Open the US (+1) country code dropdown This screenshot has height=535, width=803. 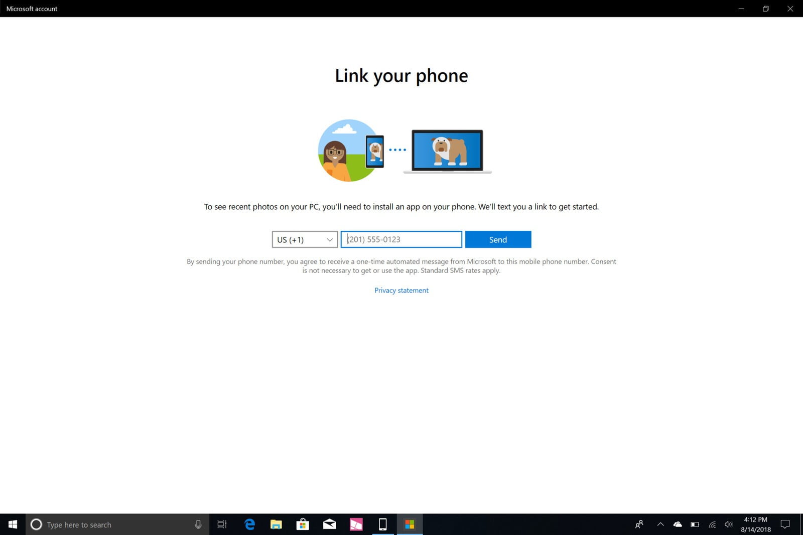(305, 240)
